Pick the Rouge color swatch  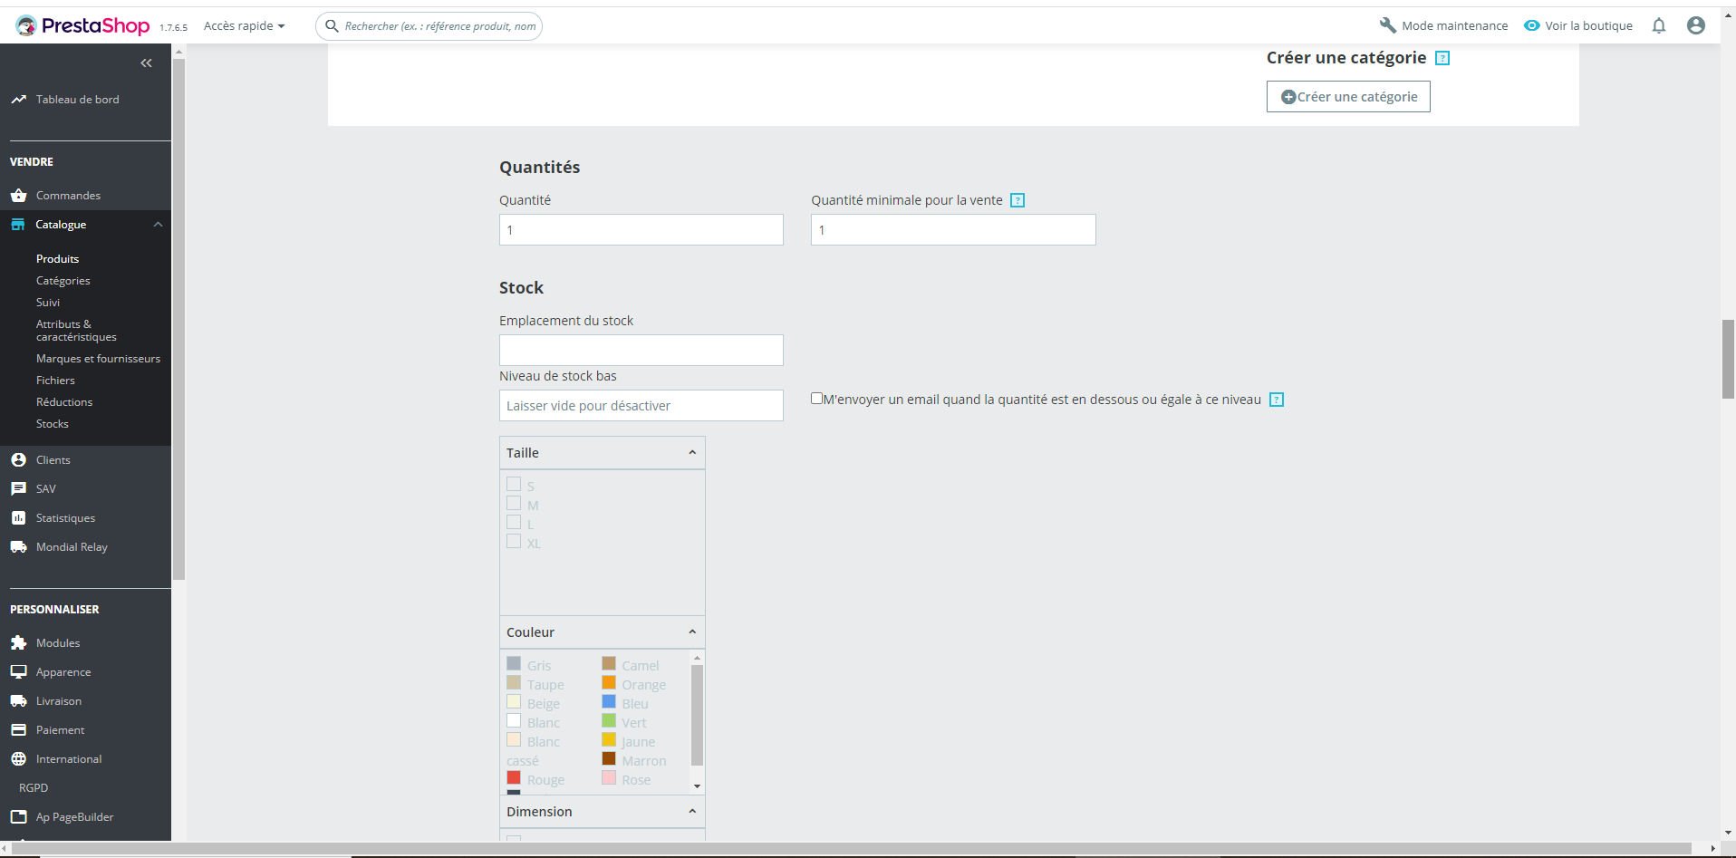pos(514,777)
